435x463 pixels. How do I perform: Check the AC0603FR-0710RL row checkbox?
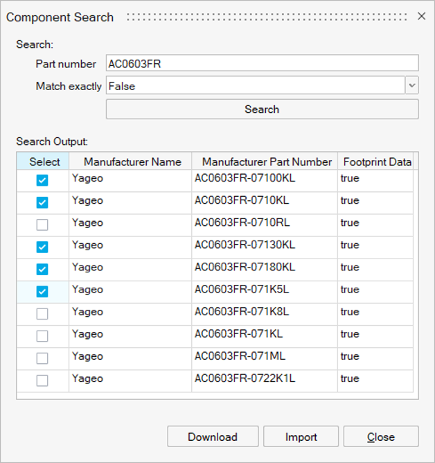(x=42, y=225)
